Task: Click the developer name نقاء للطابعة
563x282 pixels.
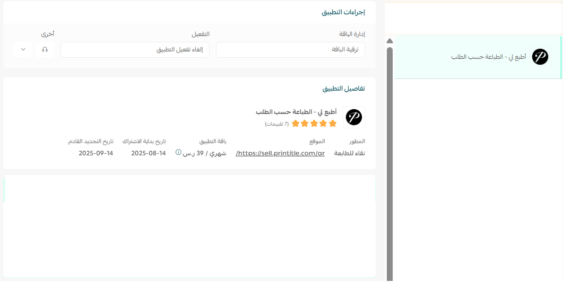Action: [349, 153]
